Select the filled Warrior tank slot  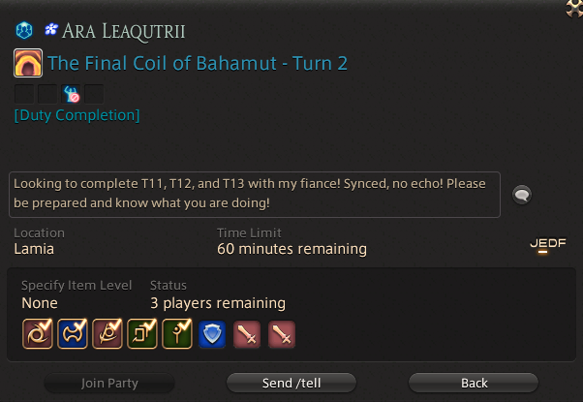tap(73, 333)
